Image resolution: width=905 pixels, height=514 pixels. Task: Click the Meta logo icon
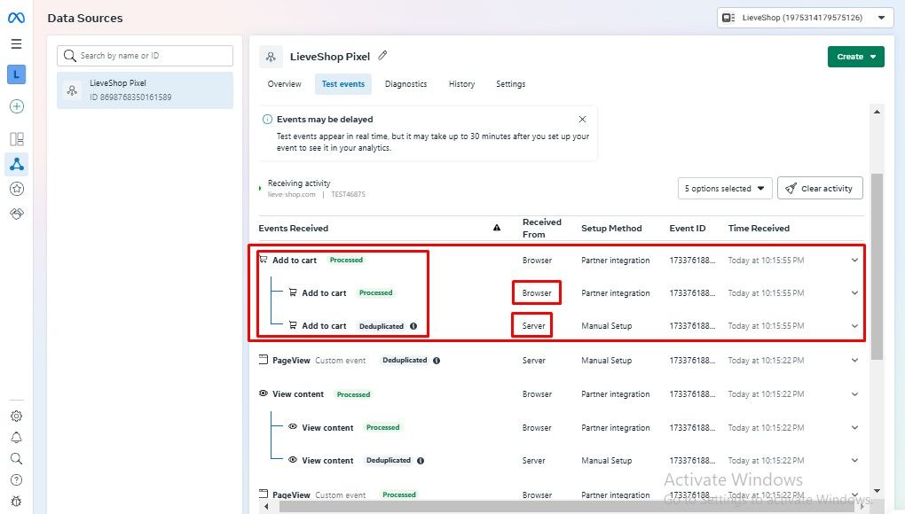(x=16, y=18)
